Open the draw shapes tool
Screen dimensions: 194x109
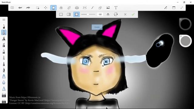100,8
